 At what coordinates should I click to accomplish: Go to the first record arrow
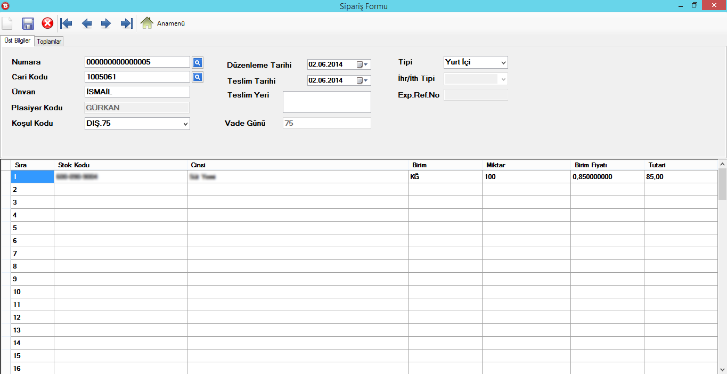tap(67, 23)
